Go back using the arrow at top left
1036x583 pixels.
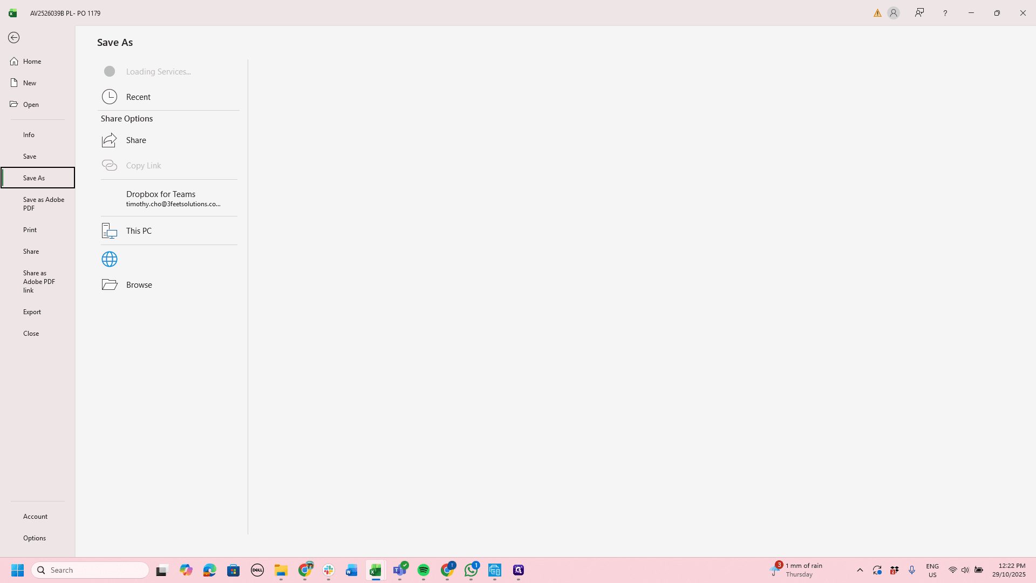tap(14, 38)
